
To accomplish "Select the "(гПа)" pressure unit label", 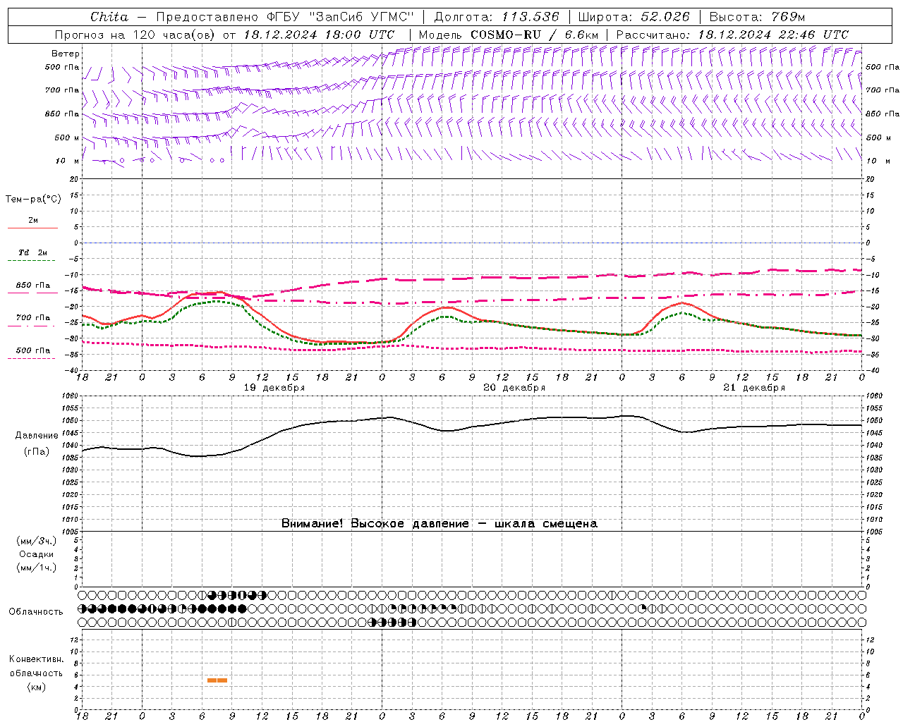I will [x=37, y=452].
